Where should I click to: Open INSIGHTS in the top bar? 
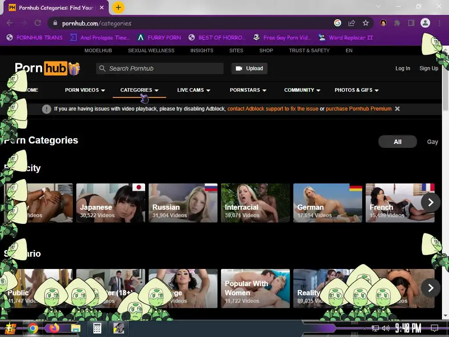click(202, 50)
